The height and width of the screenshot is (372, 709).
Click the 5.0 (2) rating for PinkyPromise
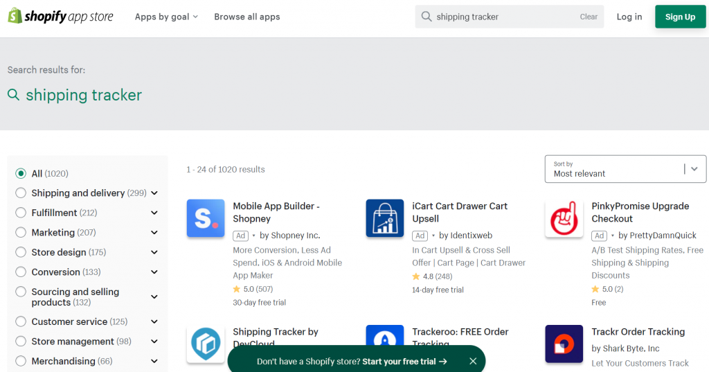(x=607, y=289)
